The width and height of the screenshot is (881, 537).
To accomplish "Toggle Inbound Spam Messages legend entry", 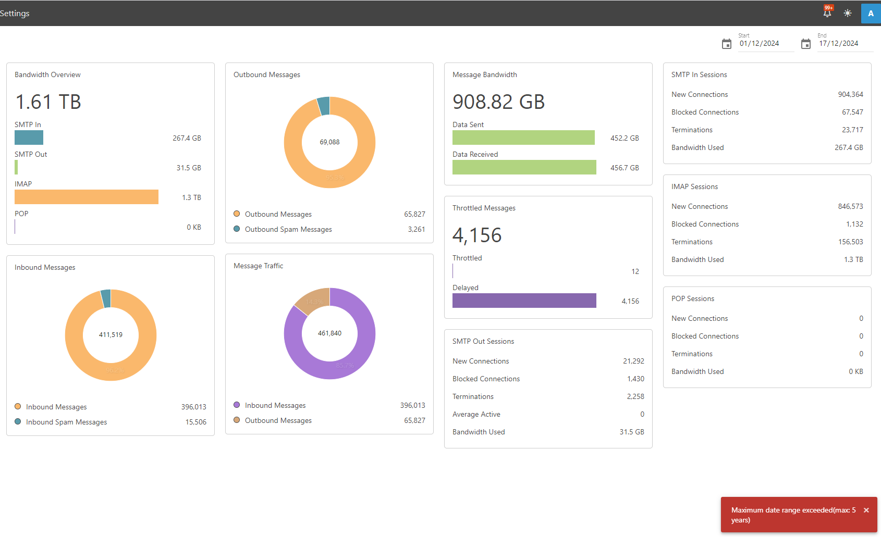I will point(66,422).
